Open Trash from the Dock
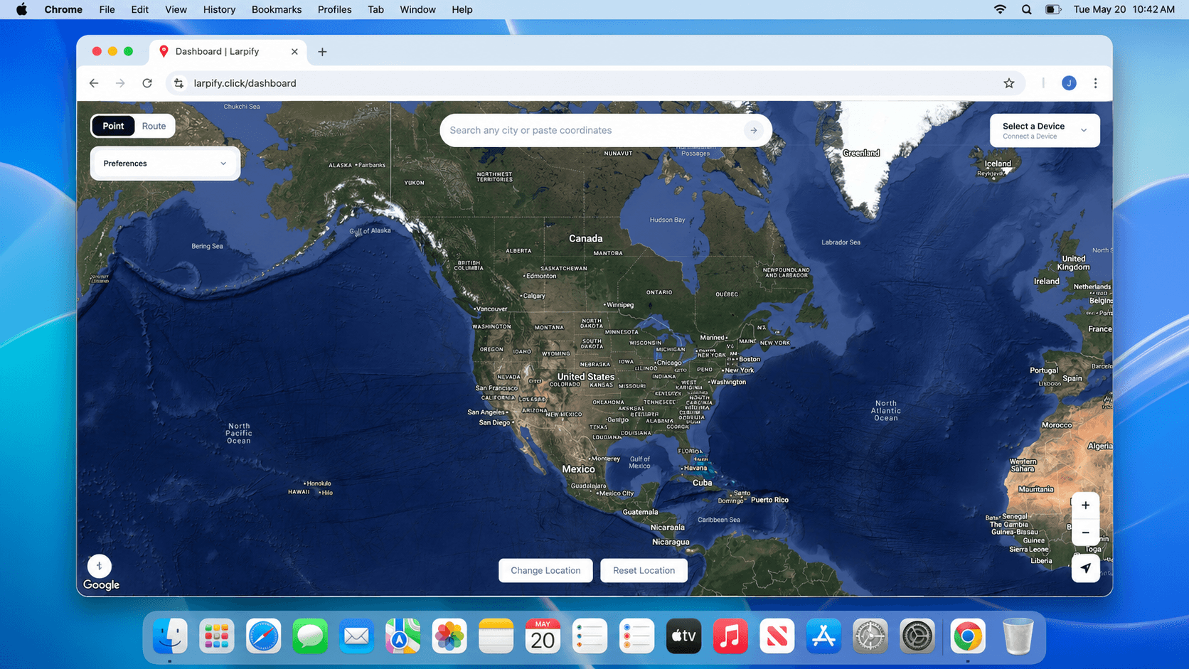 tap(1018, 636)
